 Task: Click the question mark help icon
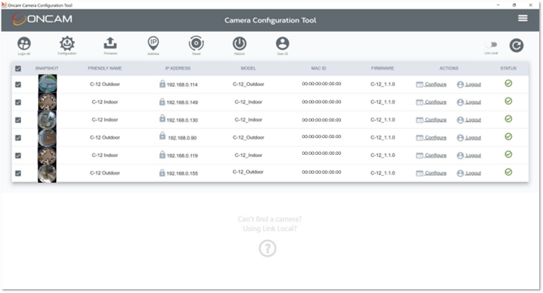pyautogui.click(x=268, y=248)
